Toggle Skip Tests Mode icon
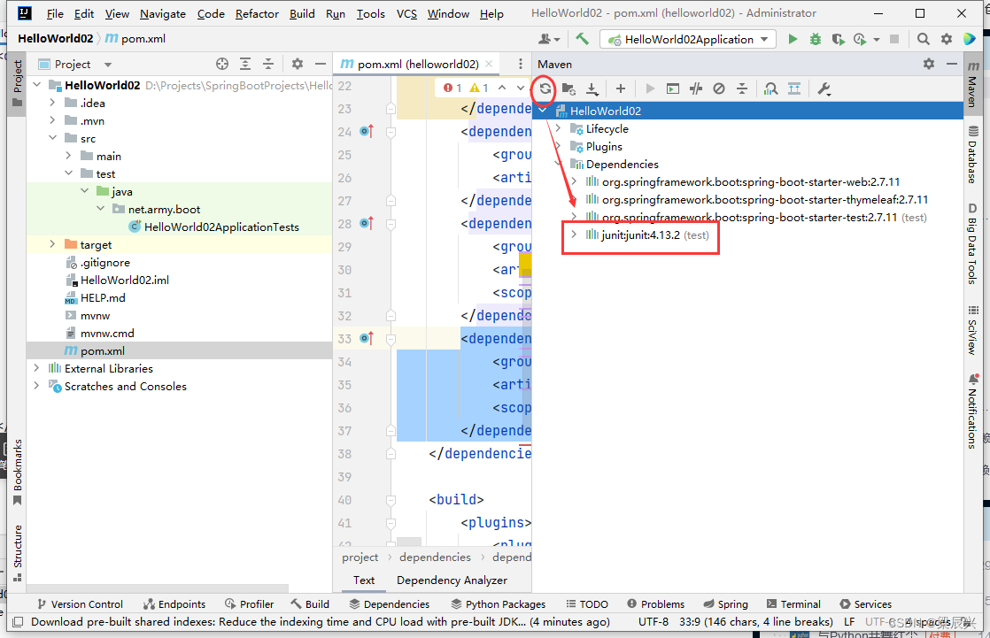The height and width of the screenshot is (638, 990). (718, 89)
